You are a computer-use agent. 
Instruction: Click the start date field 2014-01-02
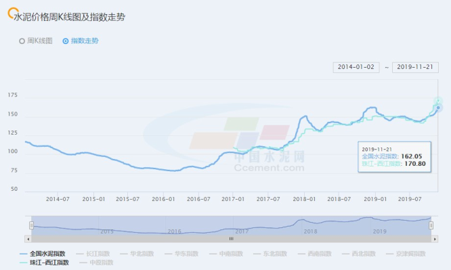pyautogui.click(x=356, y=67)
